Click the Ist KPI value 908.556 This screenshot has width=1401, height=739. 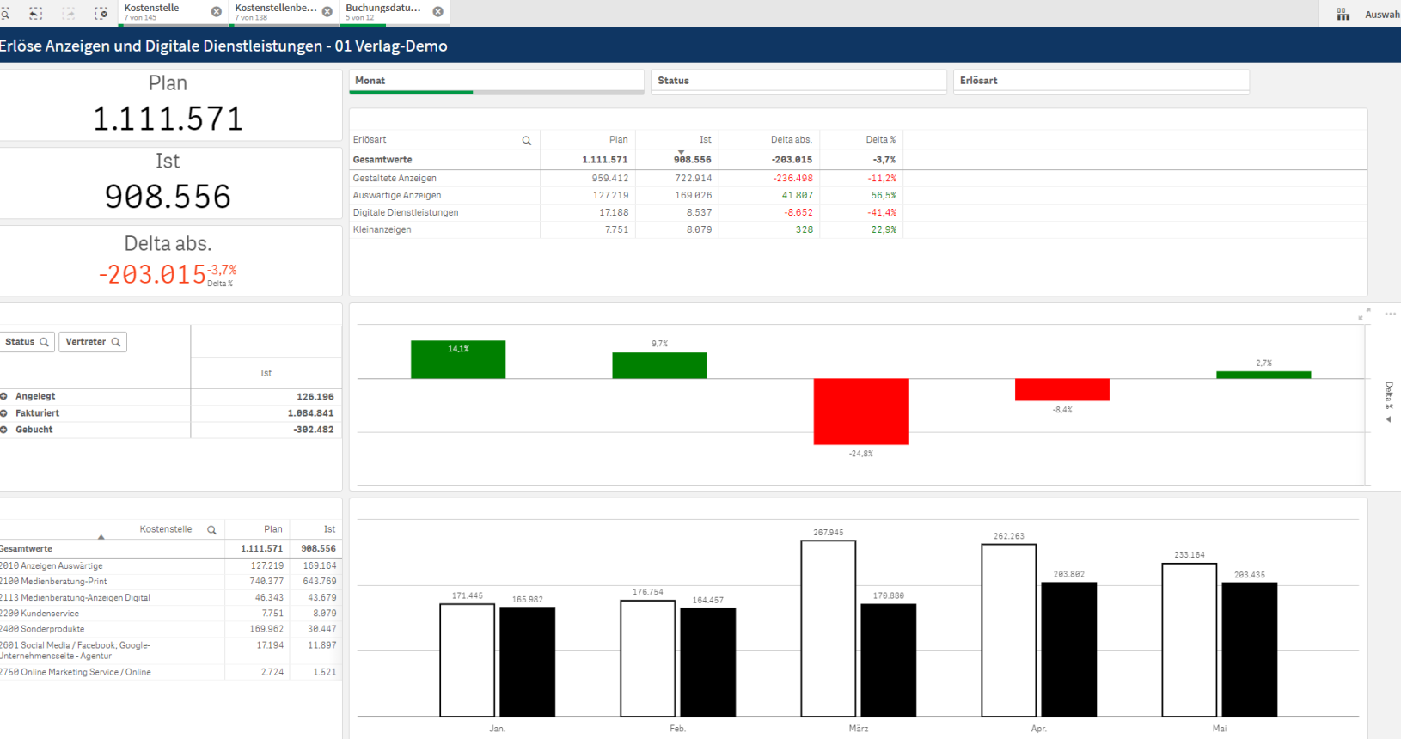coord(168,197)
